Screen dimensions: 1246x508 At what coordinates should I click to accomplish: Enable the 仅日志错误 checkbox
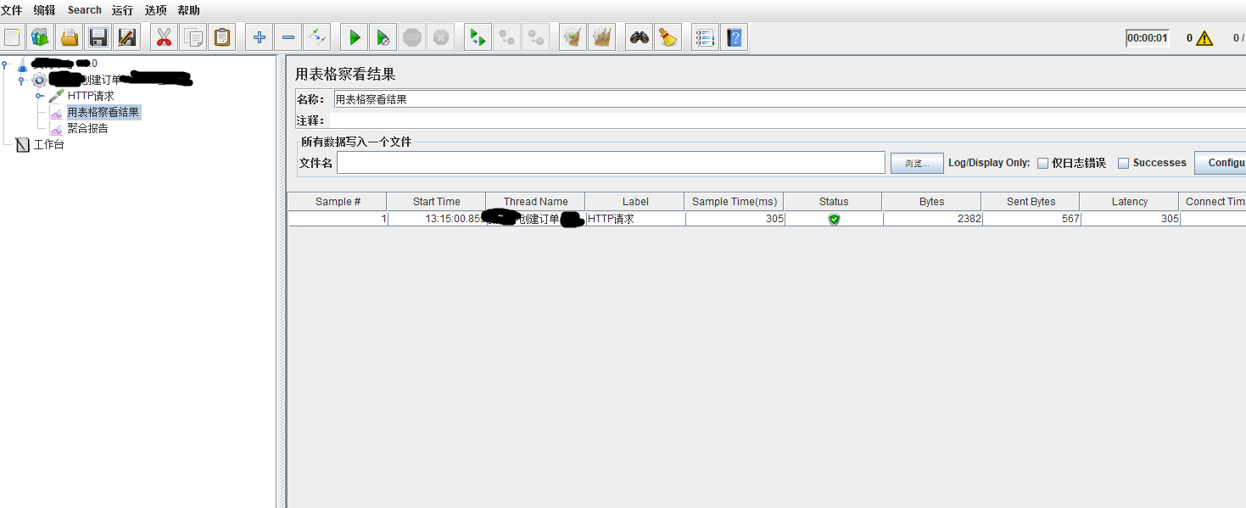pyautogui.click(x=1043, y=163)
